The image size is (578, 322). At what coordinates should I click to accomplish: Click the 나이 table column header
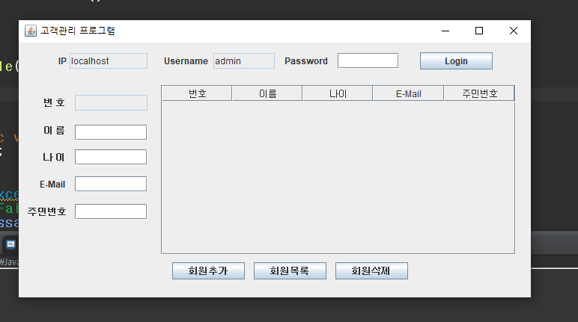(338, 93)
